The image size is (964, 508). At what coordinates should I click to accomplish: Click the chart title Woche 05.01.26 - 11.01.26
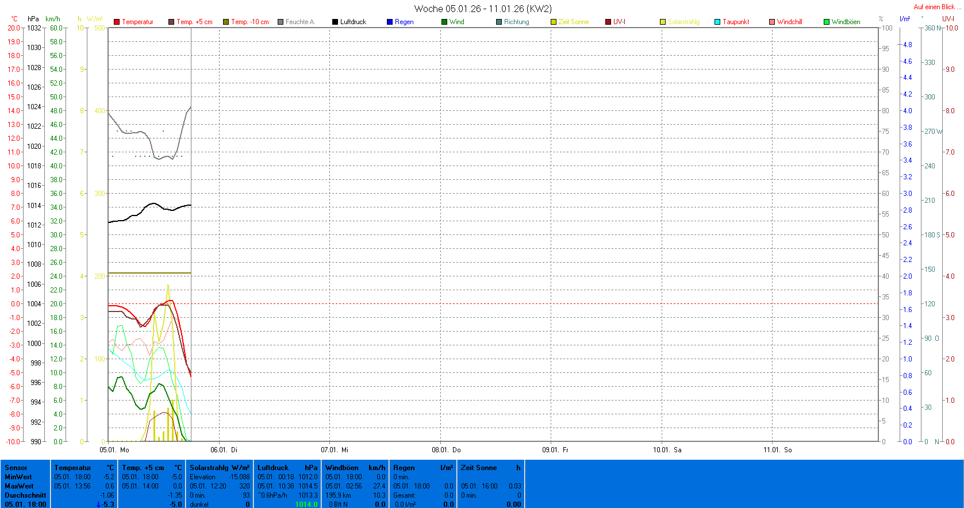[482, 9]
